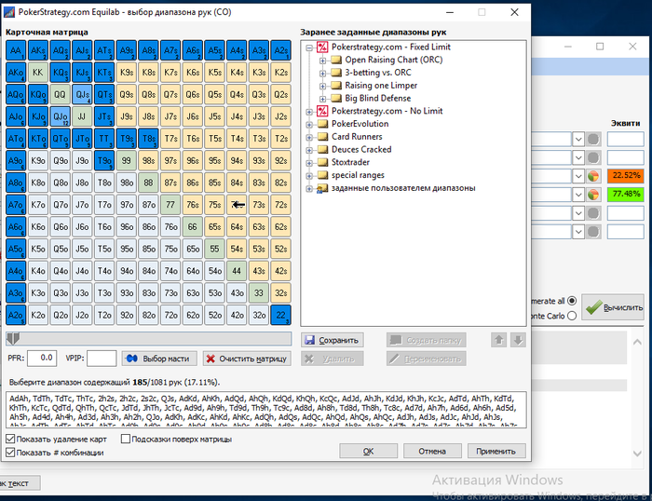Expand the Card Runners tree node
Image resolution: width=652 pixels, height=501 pixels.
pyautogui.click(x=309, y=137)
